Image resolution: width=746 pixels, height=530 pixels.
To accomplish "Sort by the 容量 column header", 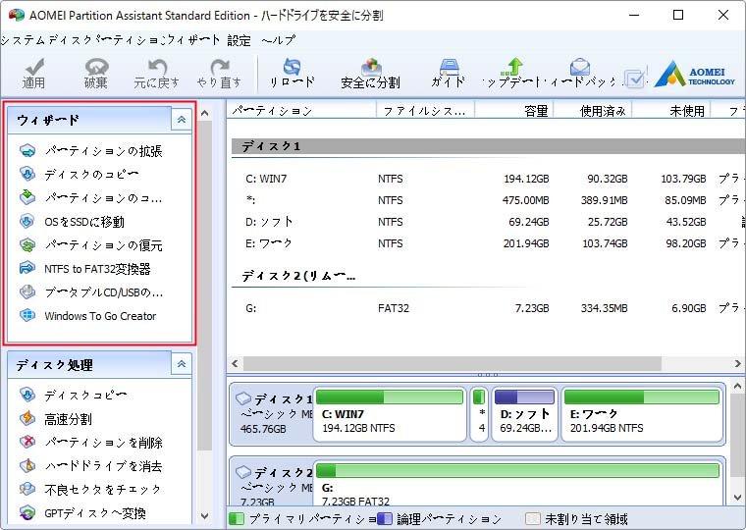I will [514, 111].
